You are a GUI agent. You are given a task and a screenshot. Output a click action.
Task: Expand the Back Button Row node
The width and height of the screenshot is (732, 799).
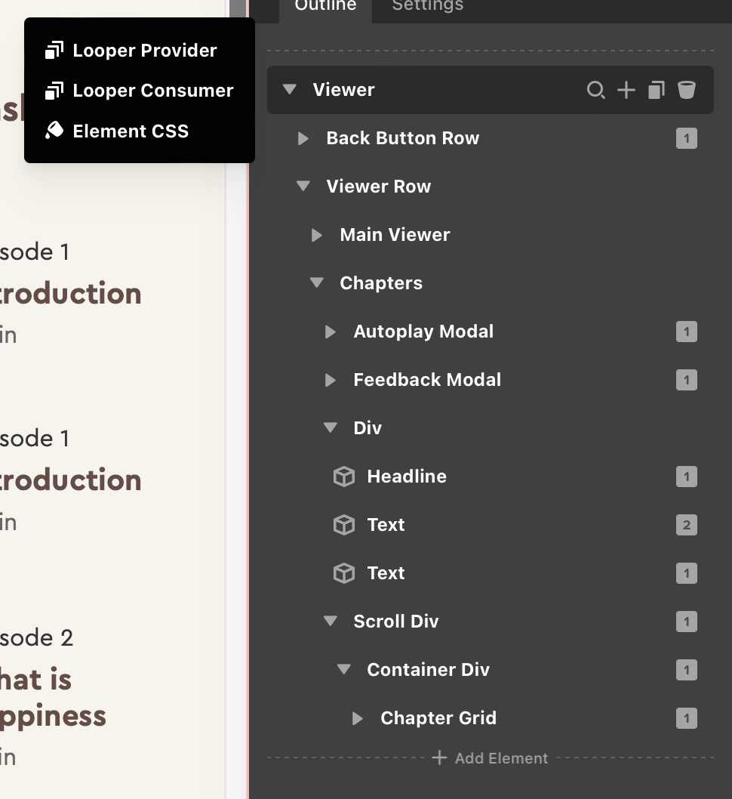303,139
